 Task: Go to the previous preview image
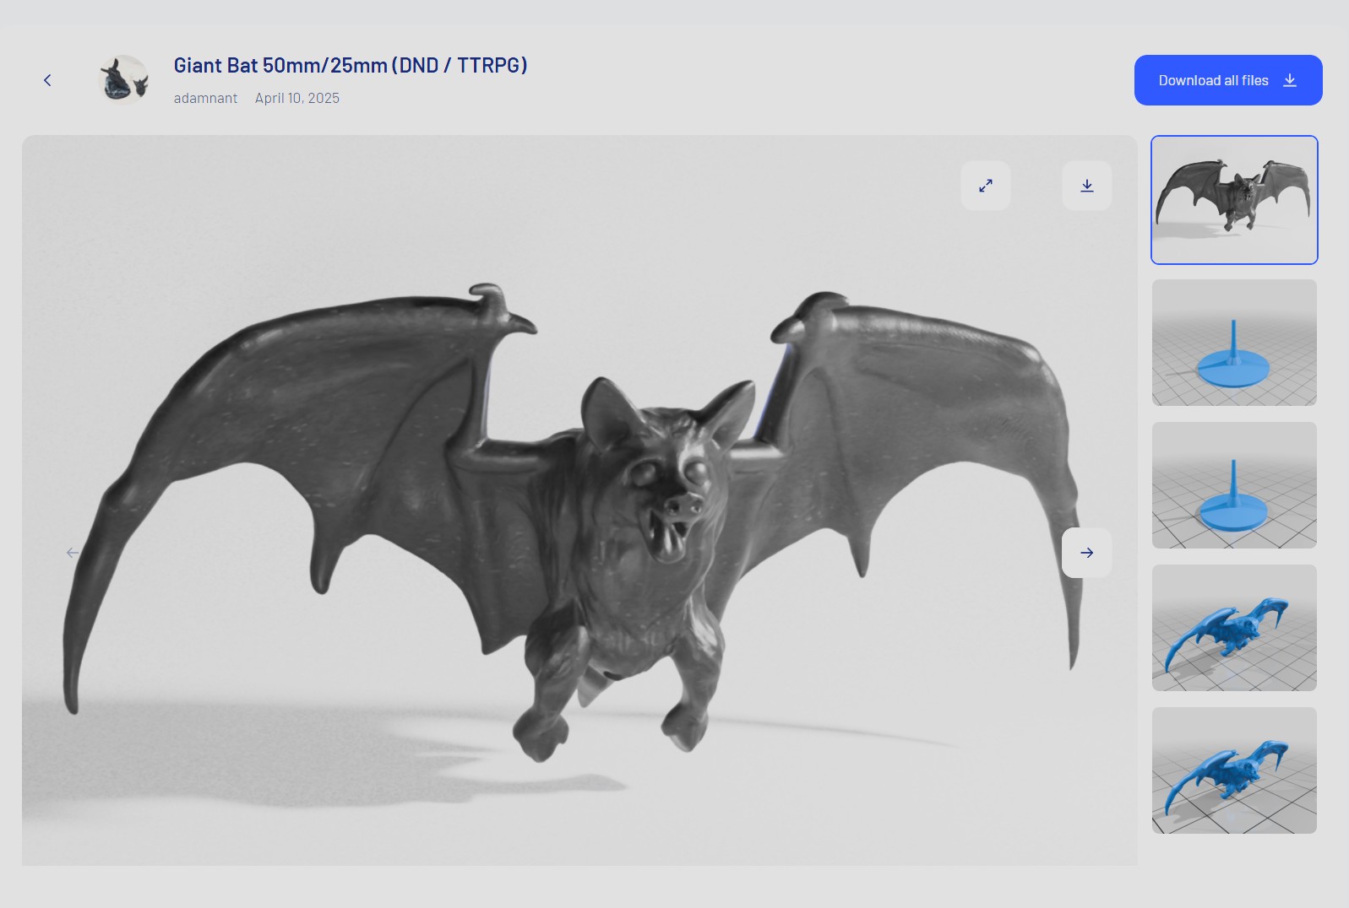tap(73, 553)
